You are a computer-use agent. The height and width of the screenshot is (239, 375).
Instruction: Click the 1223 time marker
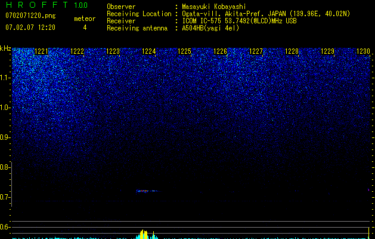[113, 51]
